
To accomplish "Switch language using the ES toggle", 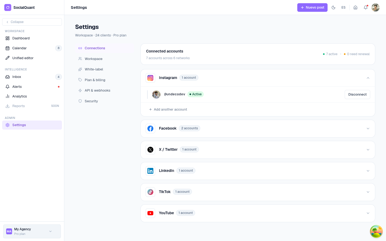I will click(343, 7).
